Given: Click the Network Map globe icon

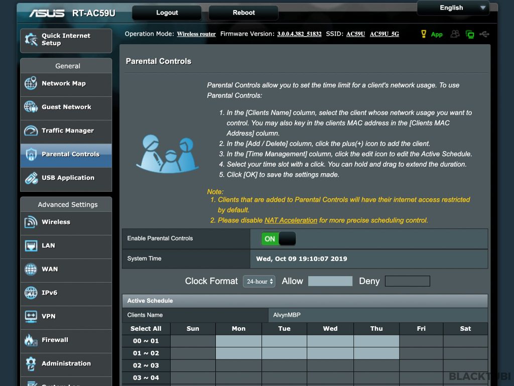Looking at the screenshot, I should tap(31, 83).
